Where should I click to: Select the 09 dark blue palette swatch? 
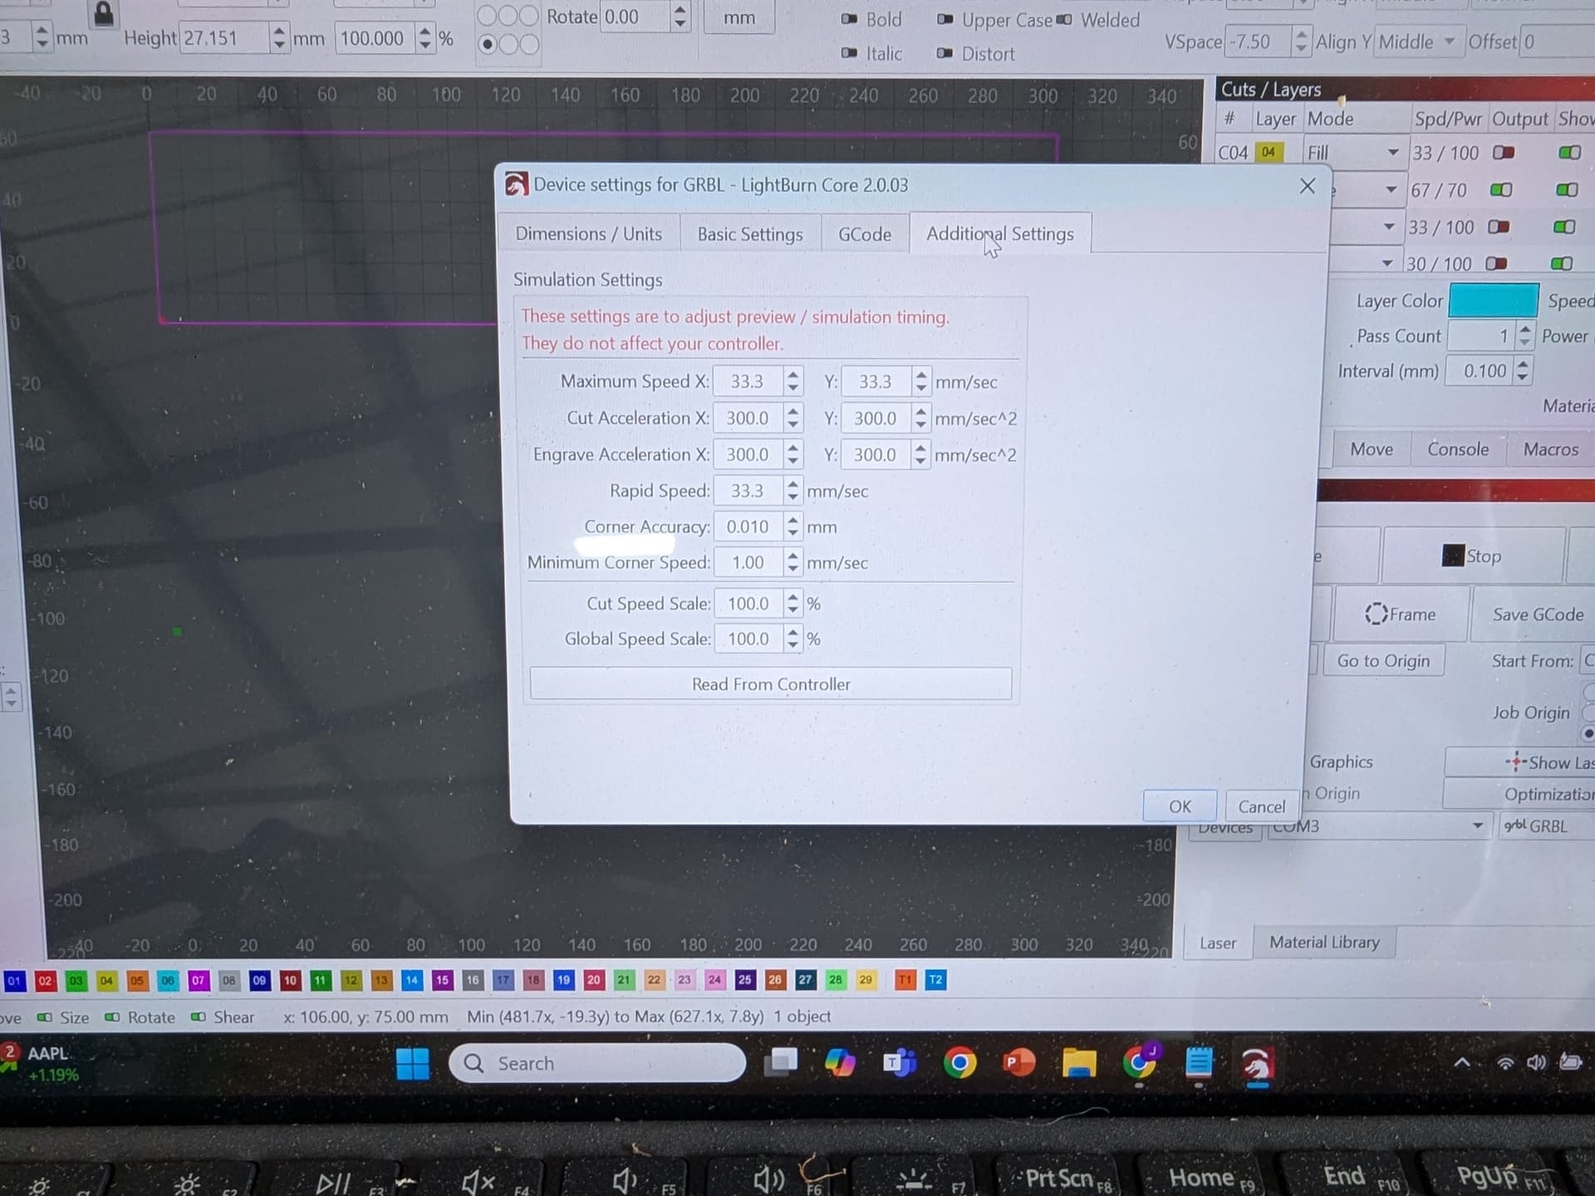pos(259,980)
